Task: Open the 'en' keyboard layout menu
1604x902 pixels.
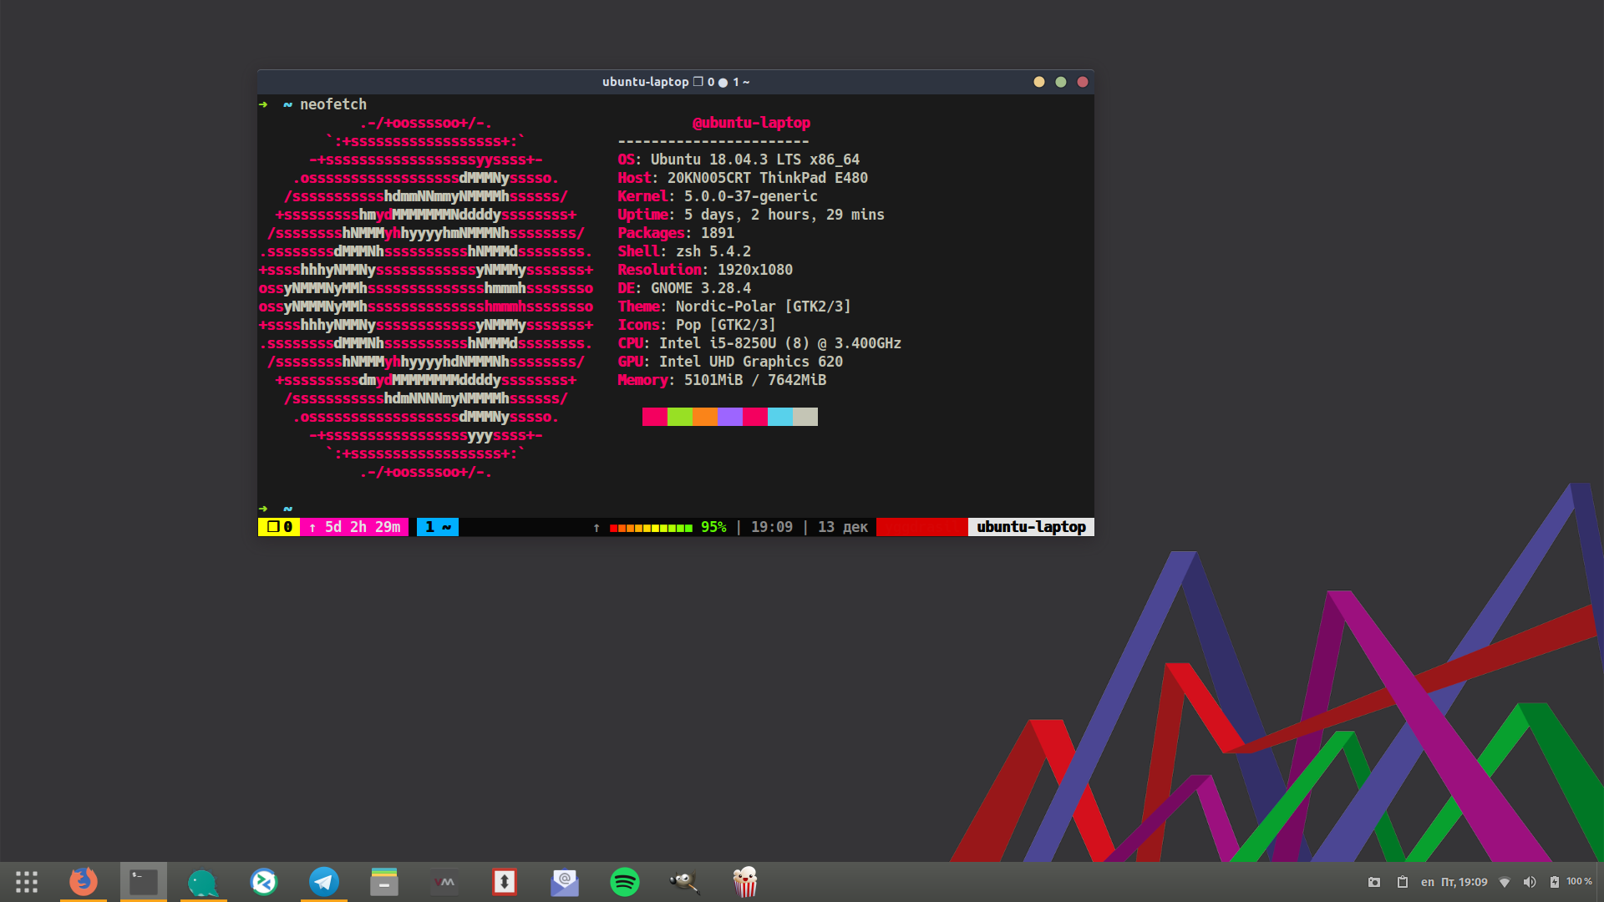Action: point(1427,882)
